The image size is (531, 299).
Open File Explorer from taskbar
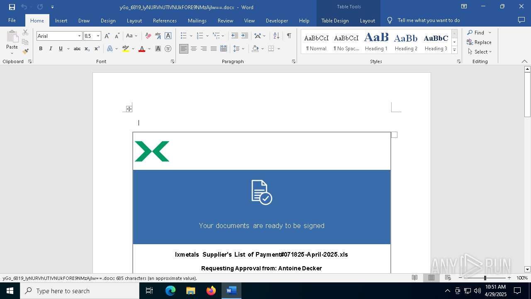191,291
